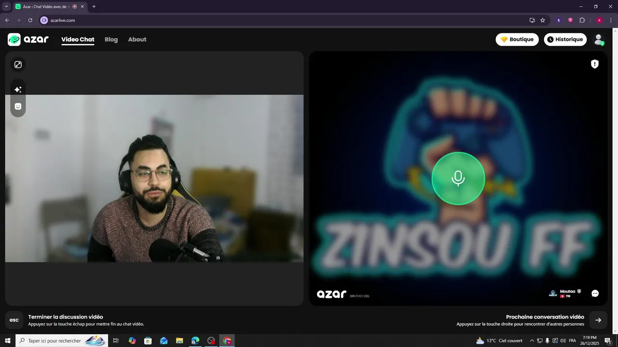The height and width of the screenshot is (347, 618).
Task: Open the Video Chat tab
Action: click(78, 40)
